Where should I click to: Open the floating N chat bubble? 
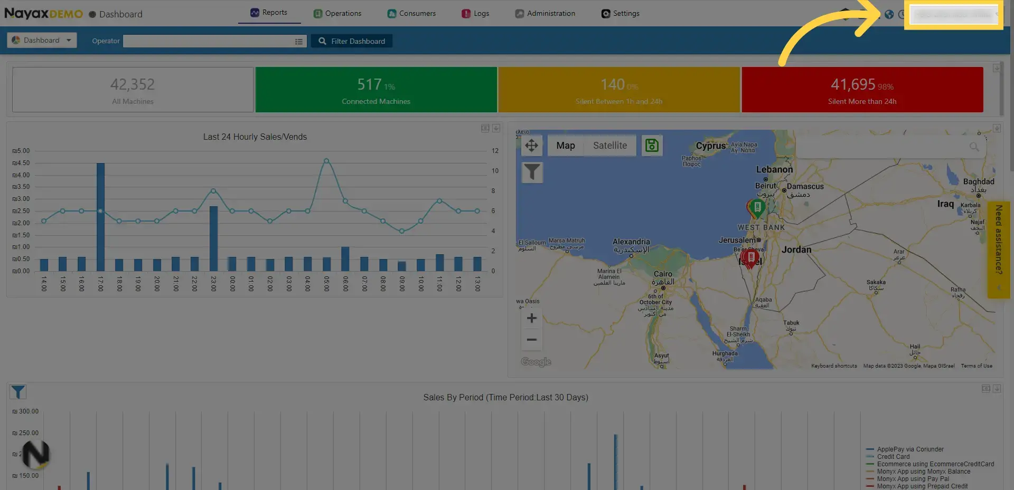[x=36, y=454]
